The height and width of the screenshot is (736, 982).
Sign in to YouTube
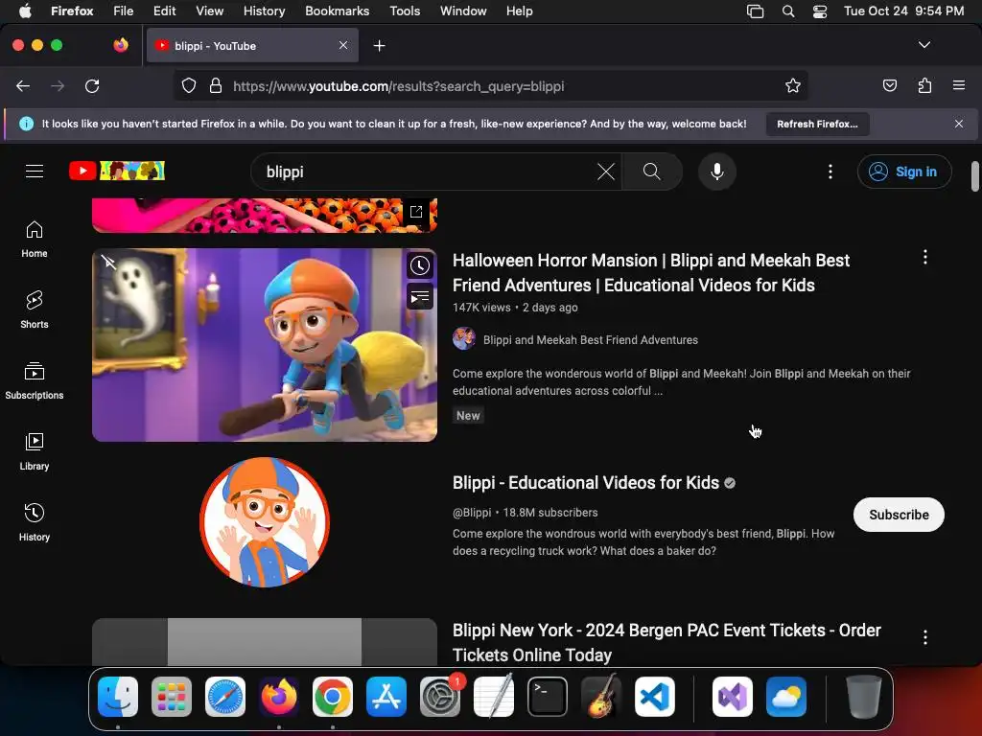click(x=904, y=172)
